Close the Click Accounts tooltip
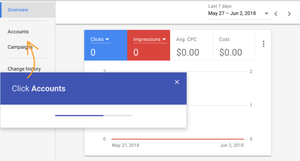Screen dimensions: 300x161 click(x=177, y=82)
